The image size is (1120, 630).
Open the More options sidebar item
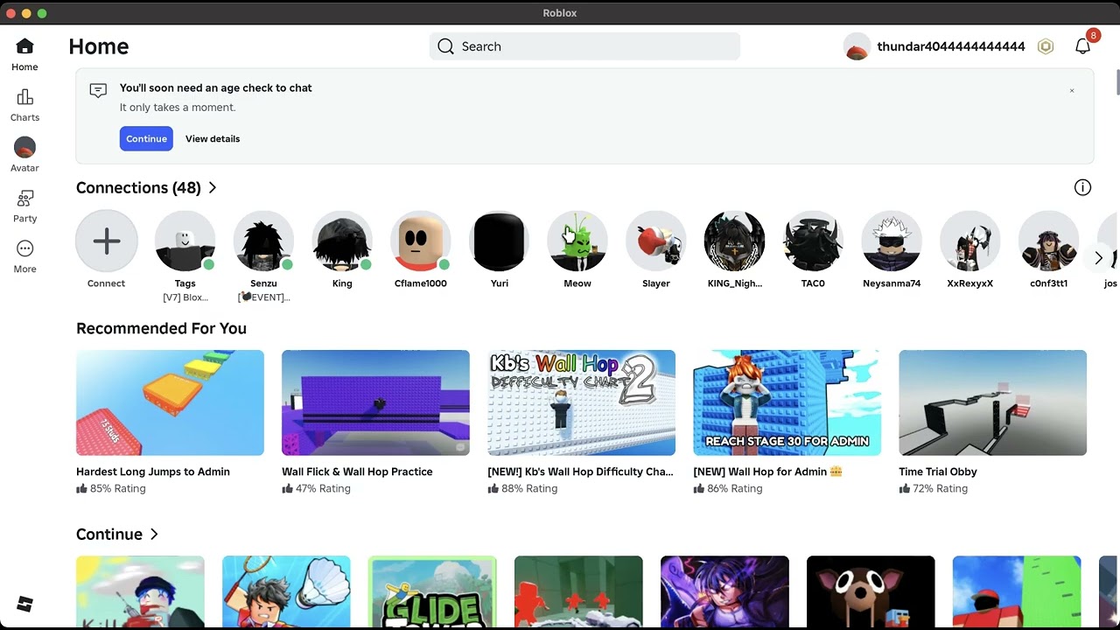(x=24, y=256)
